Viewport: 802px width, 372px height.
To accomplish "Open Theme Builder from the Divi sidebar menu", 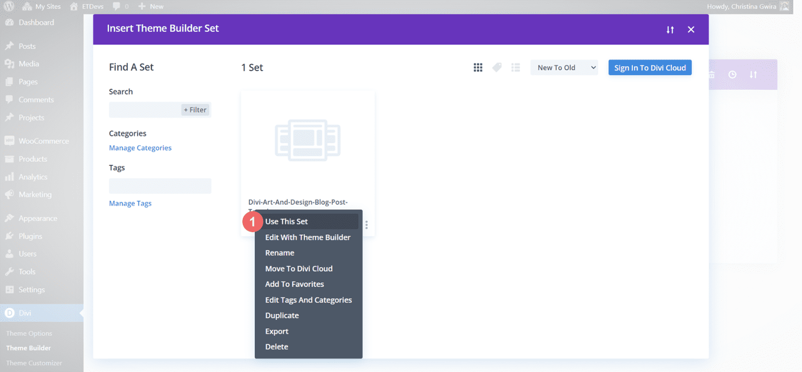I will click(x=29, y=347).
